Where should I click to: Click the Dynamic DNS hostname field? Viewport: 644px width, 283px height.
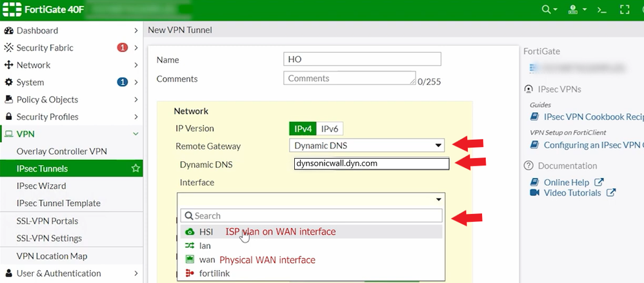(x=371, y=164)
